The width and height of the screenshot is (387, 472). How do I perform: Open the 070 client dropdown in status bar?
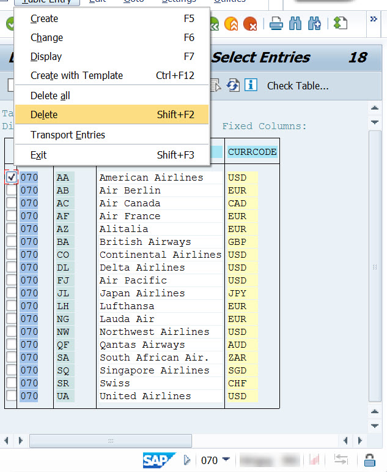click(x=226, y=460)
